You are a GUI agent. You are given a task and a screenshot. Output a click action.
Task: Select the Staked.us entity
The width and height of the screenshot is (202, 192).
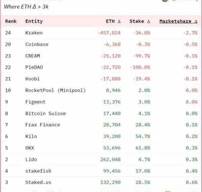point(38,182)
